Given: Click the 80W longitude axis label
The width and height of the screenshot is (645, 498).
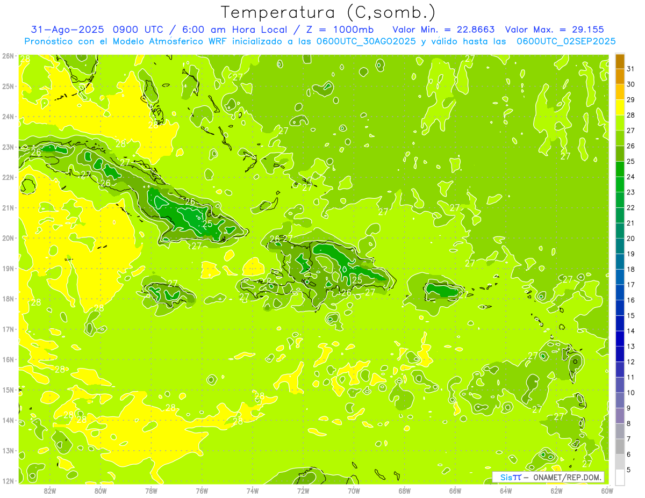Looking at the screenshot, I should point(100,490).
